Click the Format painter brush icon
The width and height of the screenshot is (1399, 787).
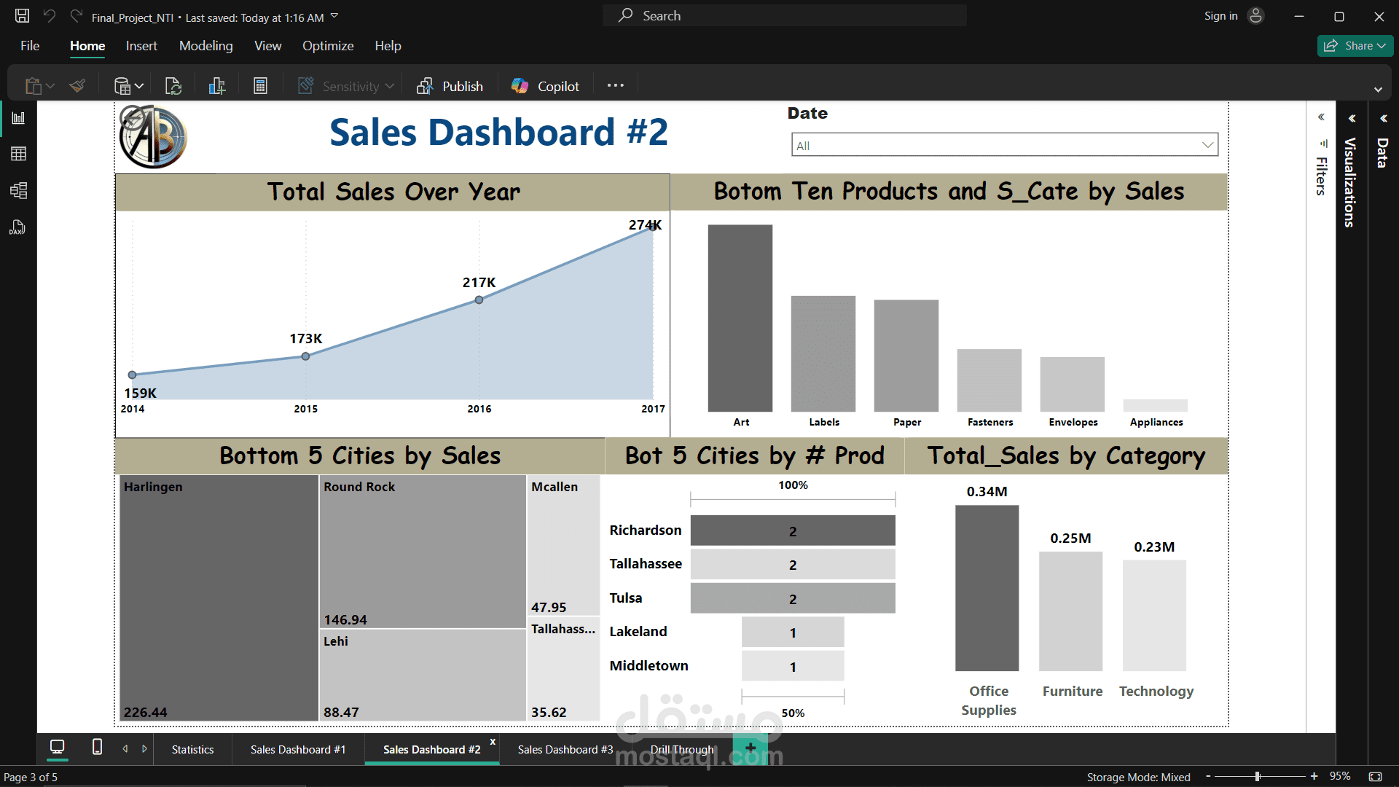point(77,86)
